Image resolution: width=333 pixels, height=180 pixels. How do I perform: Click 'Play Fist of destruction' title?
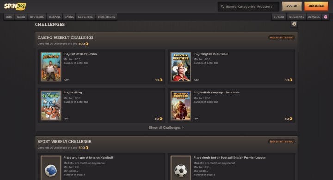coord(80,54)
